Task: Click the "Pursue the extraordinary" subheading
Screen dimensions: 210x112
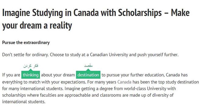Action: [26, 43]
